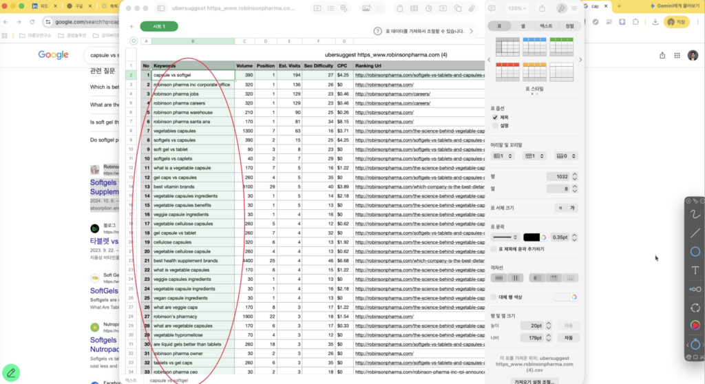This screenshot has height=384, width=705.
Task: Open Ranking Url link for capsule vs softgel
Action: pyautogui.click(x=419, y=75)
